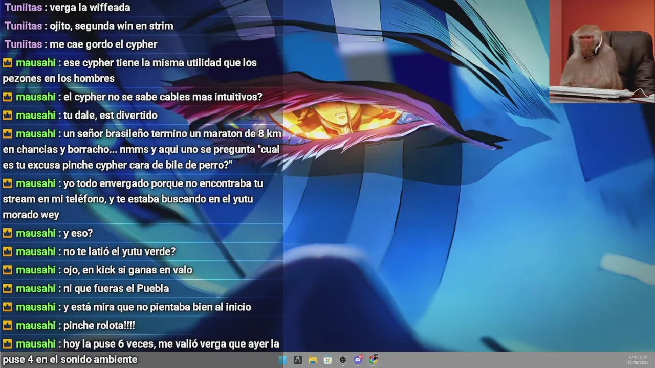This screenshot has height=368, width=655.
Task: Click crown badge beside 'yo todo envergado' message
Action: coord(7,183)
